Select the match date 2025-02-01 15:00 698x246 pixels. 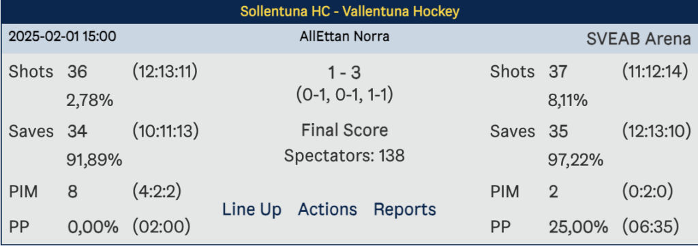(62, 37)
